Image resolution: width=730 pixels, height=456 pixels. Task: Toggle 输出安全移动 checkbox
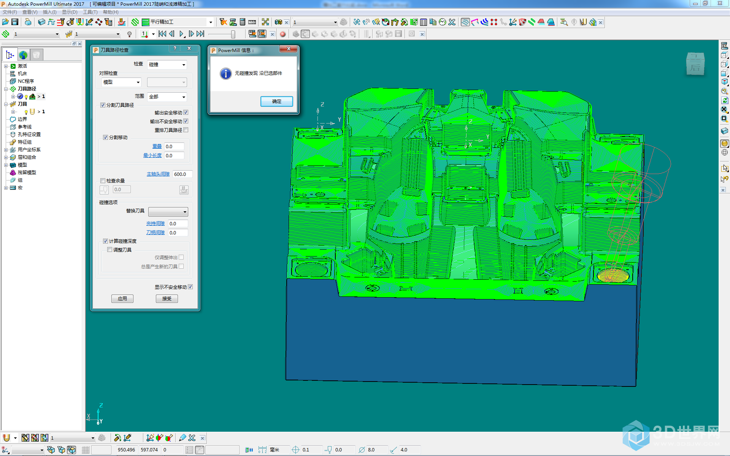point(186,112)
